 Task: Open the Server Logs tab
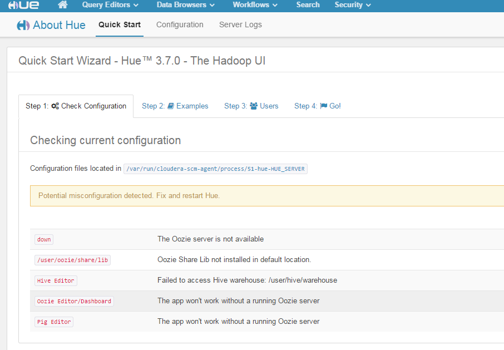tap(240, 24)
